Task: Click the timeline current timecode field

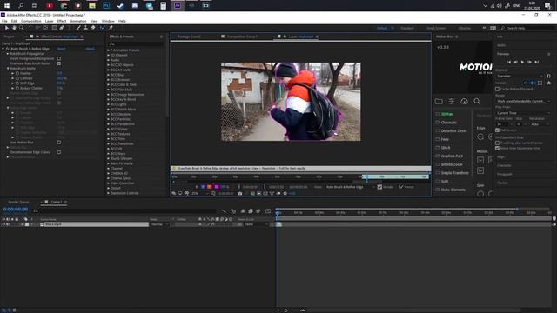Action: click(16, 210)
